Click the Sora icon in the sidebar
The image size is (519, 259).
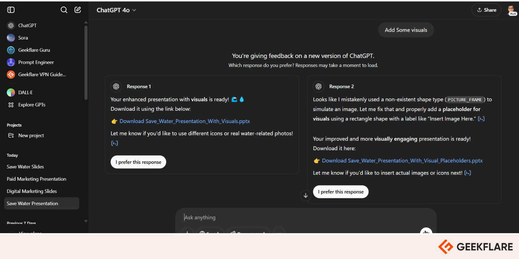tap(11, 38)
